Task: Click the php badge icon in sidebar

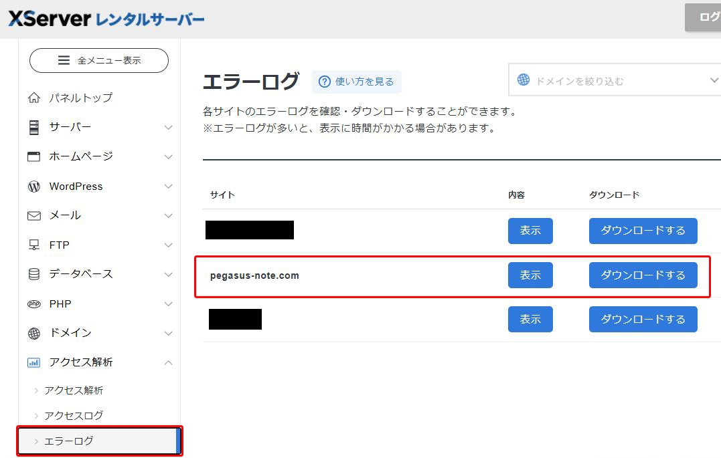Action: pyautogui.click(x=34, y=304)
